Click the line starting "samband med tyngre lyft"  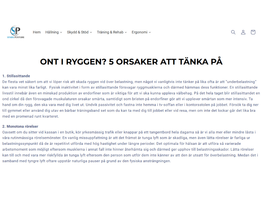click(87, 161)
